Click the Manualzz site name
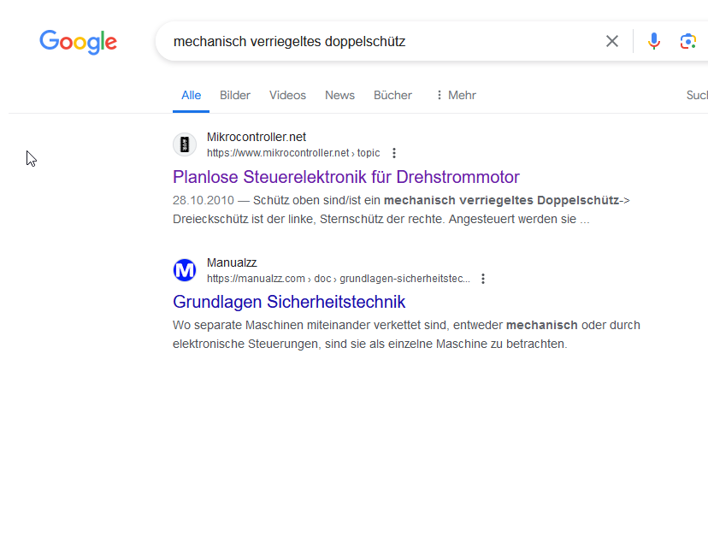Viewport: 708px width, 548px height. click(x=232, y=262)
